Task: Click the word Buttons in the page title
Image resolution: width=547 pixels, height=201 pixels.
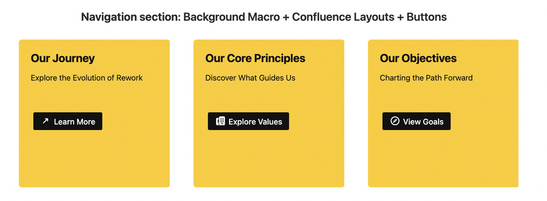Action: pyautogui.click(x=426, y=17)
